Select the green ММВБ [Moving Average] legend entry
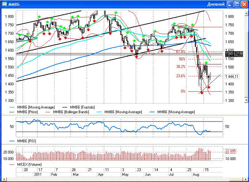This screenshot has height=182, width=249. tap(32, 107)
